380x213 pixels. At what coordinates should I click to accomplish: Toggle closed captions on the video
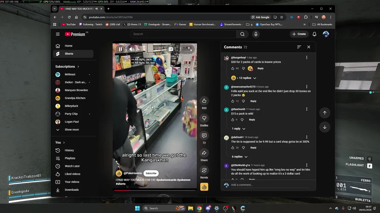click(x=171, y=49)
